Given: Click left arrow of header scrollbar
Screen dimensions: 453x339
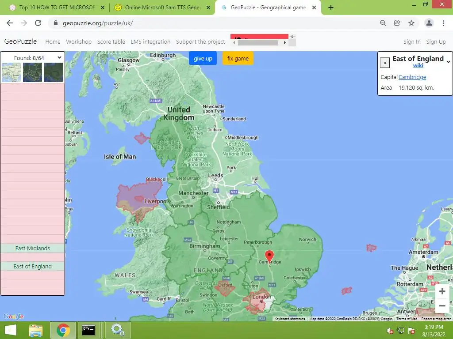Looking at the screenshot, I should [x=234, y=43].
